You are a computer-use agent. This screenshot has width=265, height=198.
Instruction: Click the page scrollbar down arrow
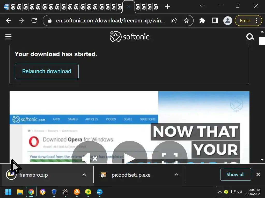point(262,160)
